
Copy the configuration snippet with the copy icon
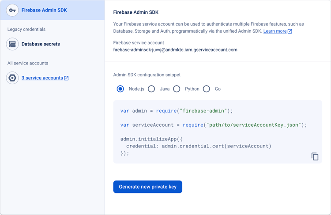click(315, 156)
